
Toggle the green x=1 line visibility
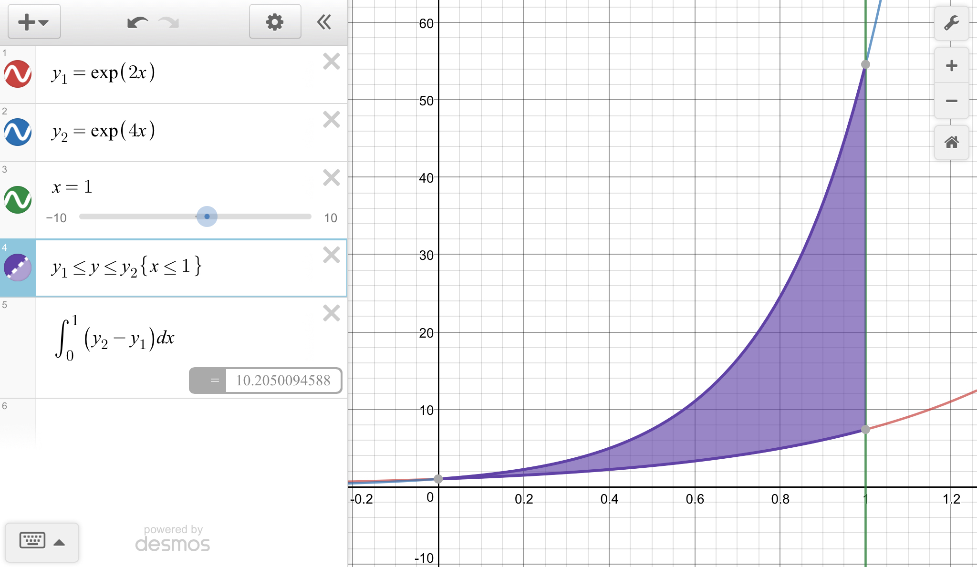[18, 200]
